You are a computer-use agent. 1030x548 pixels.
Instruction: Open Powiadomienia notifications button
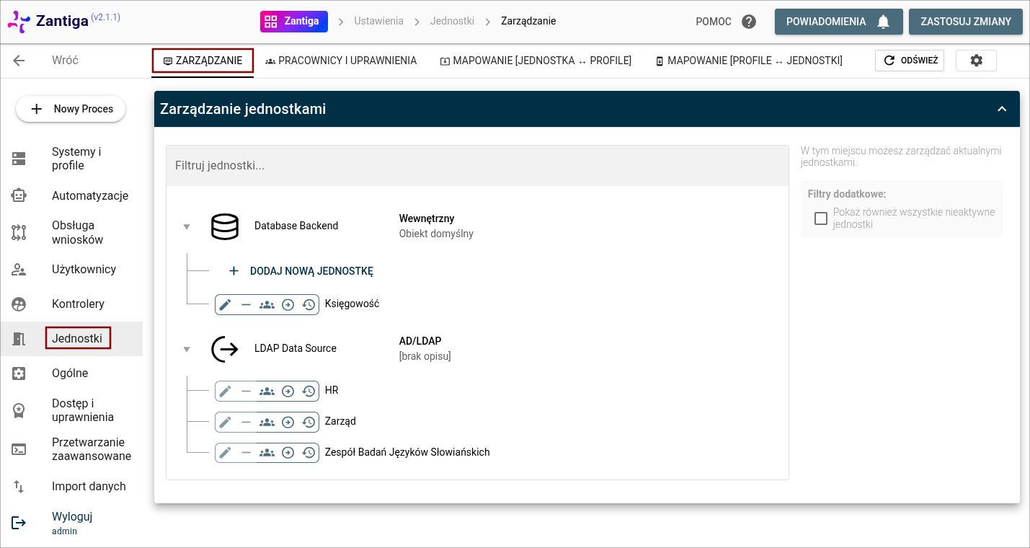[838, 22]
